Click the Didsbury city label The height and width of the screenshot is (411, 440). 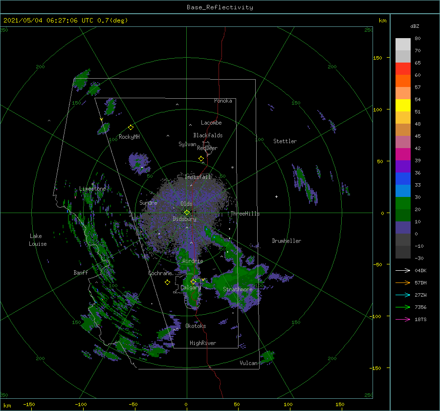click(184, 219)
